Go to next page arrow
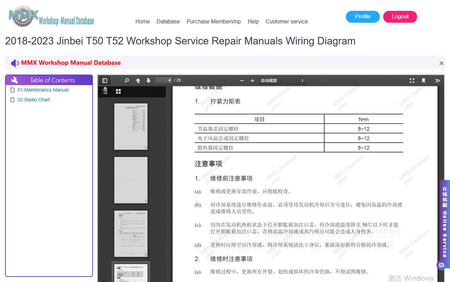Screen dimensions: 450x282 149,81
